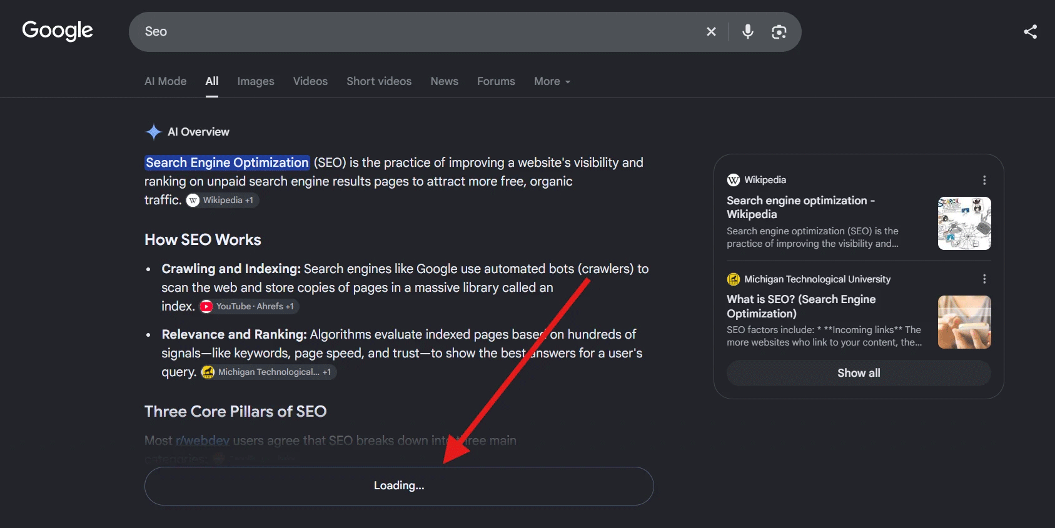Start voice search with the microphone icon
This screenshot has width=1055, height=528.
[x=747, y=32]
